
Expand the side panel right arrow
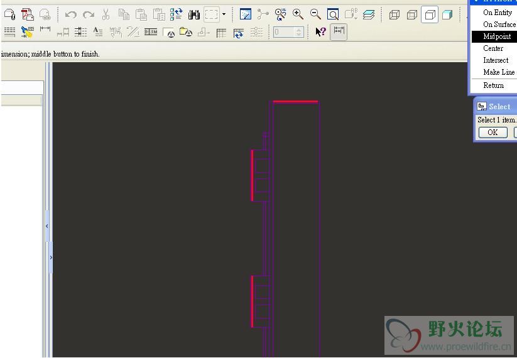tap(51, 257)
